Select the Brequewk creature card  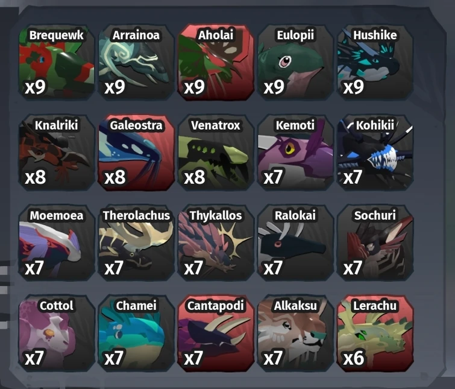[57, 62]
